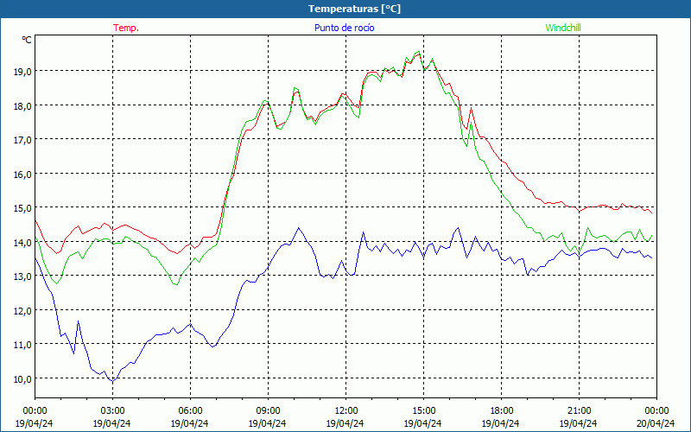Click the 13,0 y-axis value
691x432 pixels.
(x=22, y=276)
